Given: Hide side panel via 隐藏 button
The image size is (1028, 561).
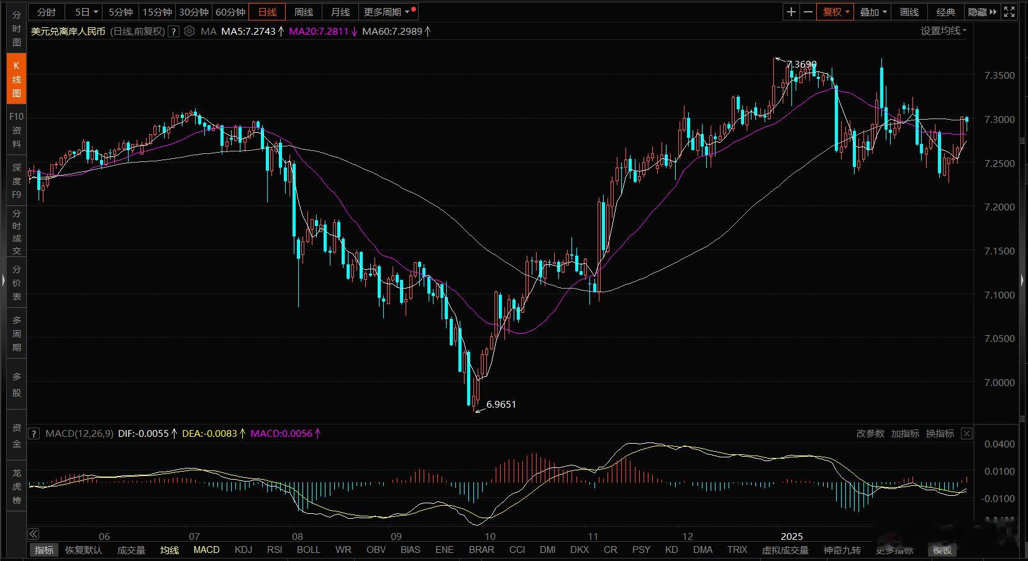Looking at the screenshot, I should pos(983,12).
